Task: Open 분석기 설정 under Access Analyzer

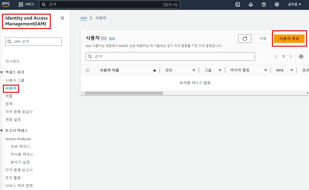Action: (x=20, y=162)
